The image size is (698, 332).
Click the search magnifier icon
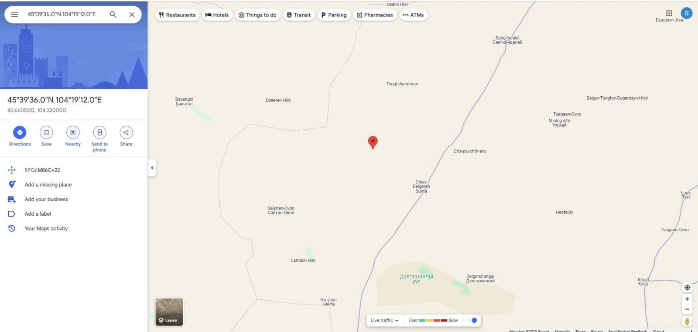pyautogui.click(x=113, y=14)
